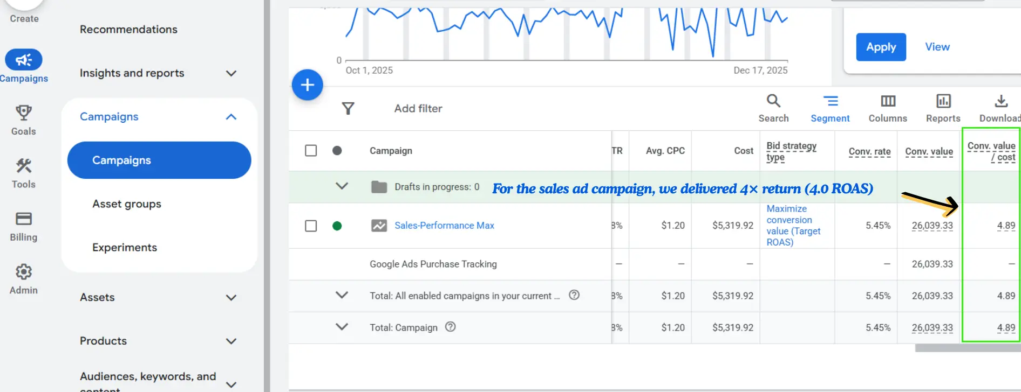Open the Segment tool
Image resolution: width=1021 pixels, height=392 pixels.
pos(829,108)
